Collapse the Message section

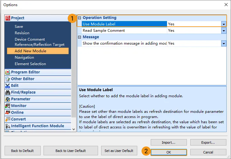(80, 37)
